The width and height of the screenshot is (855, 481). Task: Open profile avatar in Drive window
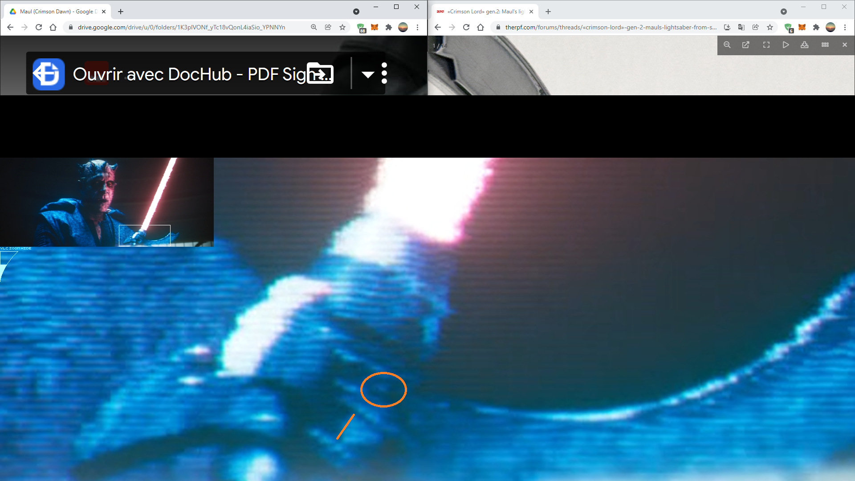point(403,27)
